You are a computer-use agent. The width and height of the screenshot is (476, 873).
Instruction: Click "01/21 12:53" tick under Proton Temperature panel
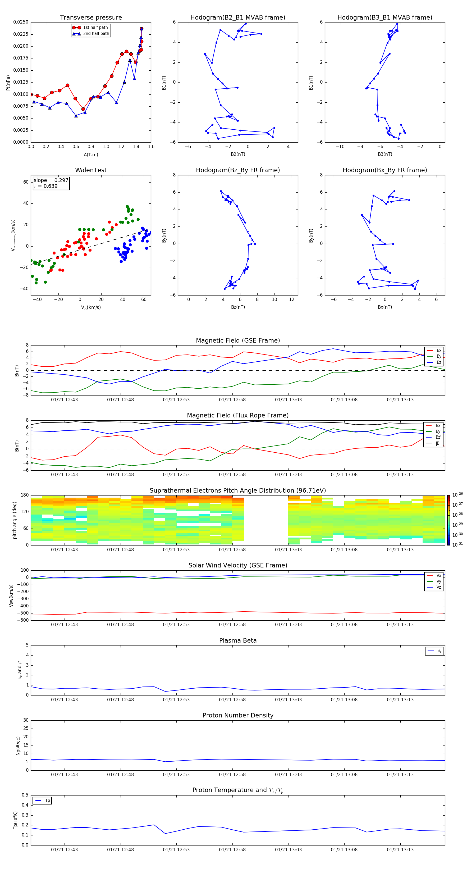[176, 850]
